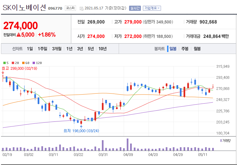Select the 1주일 line chart tab
This screenshot has width=237, height=165.
pyautogui.click(x=42, y=49)
